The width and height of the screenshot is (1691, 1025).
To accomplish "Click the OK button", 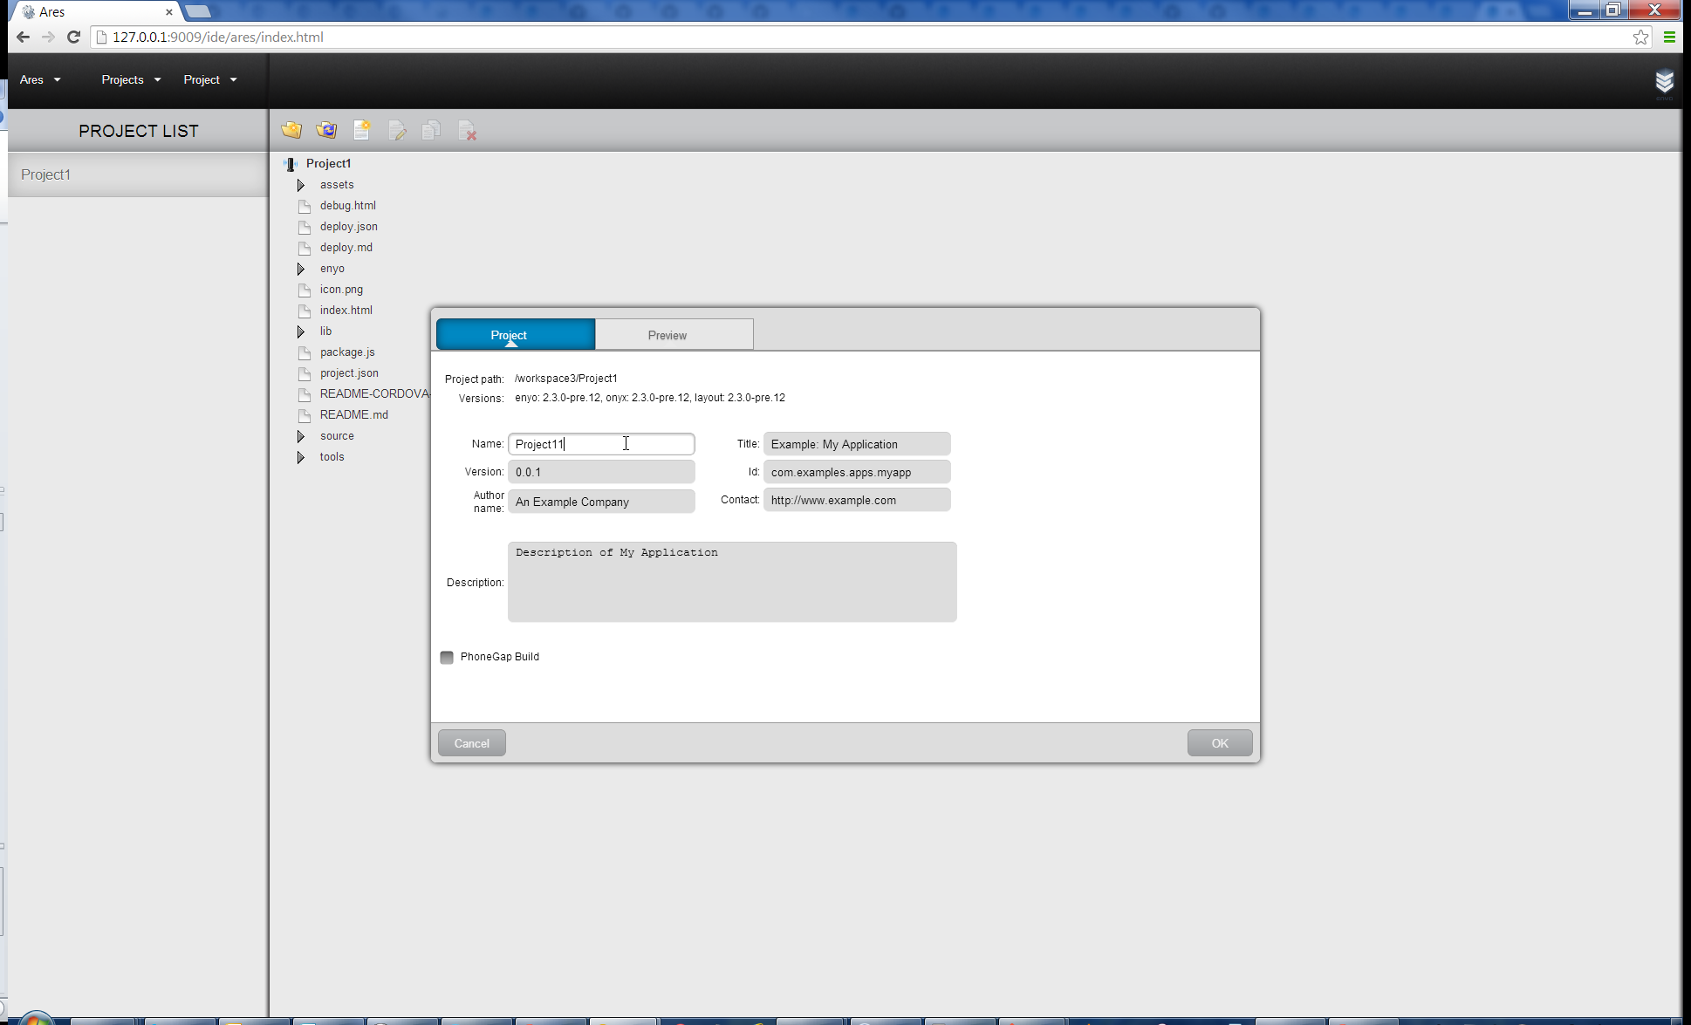I will 1220,742.
